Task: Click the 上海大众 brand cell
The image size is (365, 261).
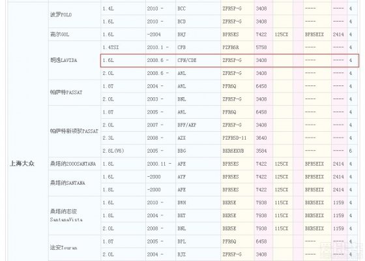Action: pos(28,132)
